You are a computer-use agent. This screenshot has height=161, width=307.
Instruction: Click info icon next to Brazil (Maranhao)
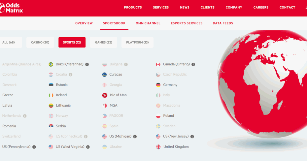pyautogui.click(x=87, y=64)
